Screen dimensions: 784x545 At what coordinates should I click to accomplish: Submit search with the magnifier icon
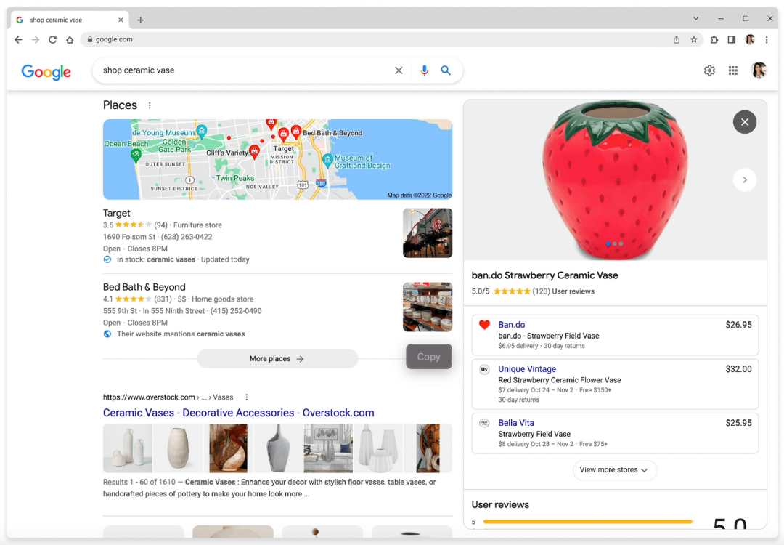click(x=446, y=70)
